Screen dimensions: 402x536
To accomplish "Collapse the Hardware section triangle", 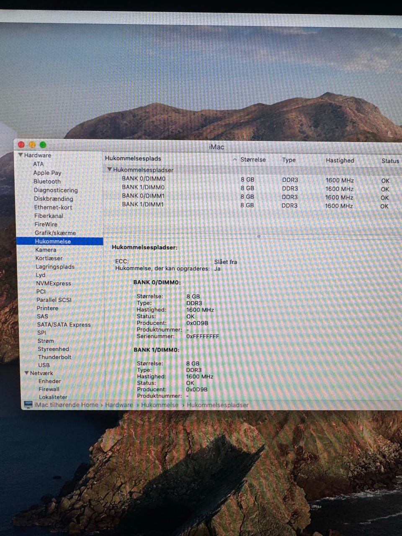I will [x=21, y=155].
